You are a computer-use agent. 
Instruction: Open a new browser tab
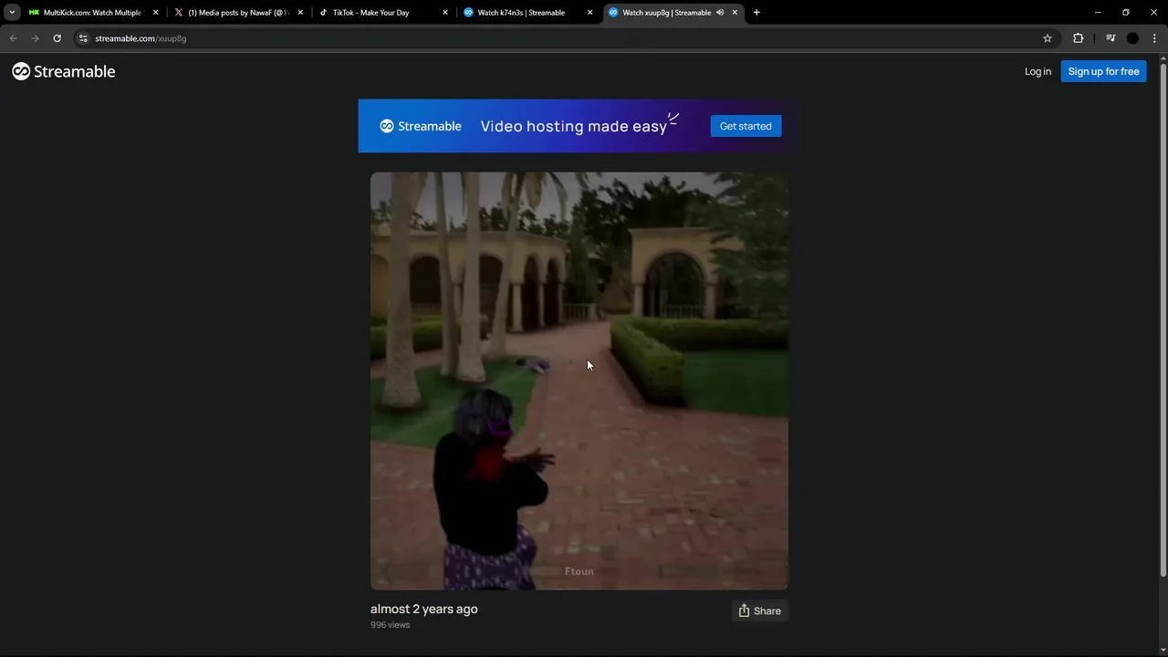coord(756,13)
